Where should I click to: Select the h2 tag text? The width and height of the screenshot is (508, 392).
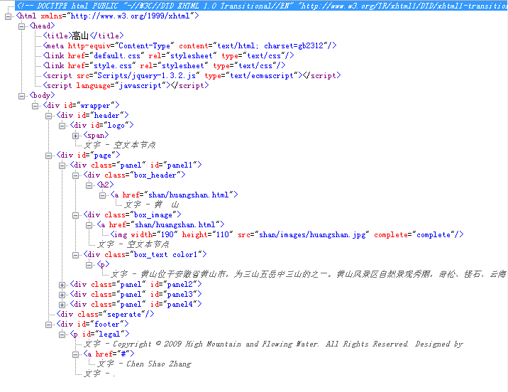pos(105,185)
